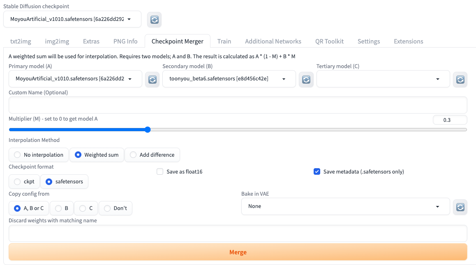This screenshot has height=265, width=476.
Task: Switch to the txt2img tab
Action: pyautogui.click(x=21, y=41)
